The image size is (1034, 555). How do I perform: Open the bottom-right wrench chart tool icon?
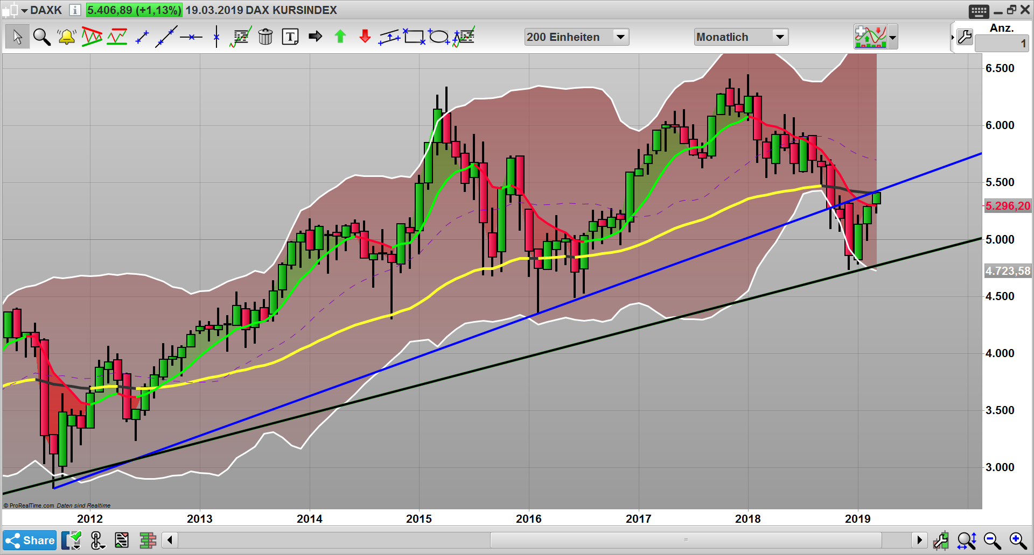coord(941,540)
